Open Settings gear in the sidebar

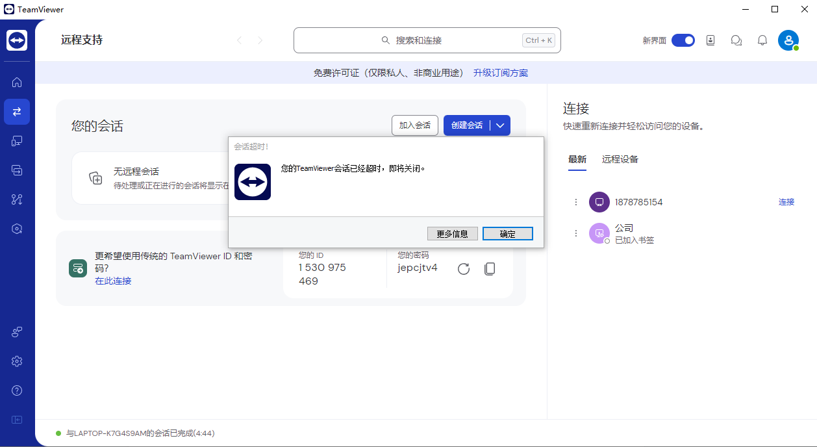17,361
